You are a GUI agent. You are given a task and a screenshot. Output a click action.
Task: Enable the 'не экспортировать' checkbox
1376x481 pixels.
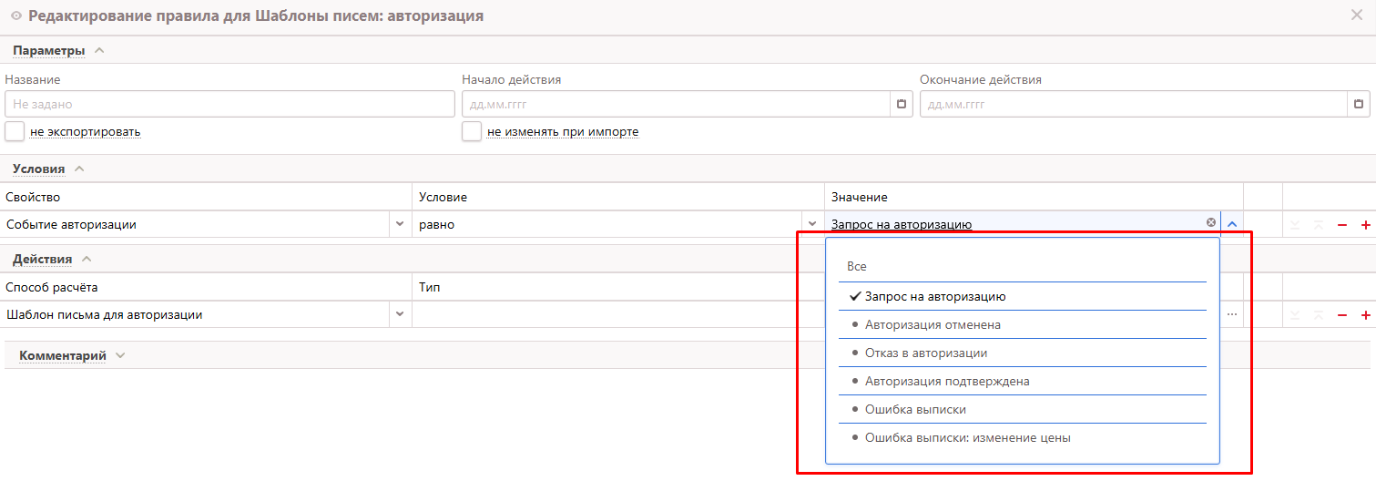click(x=15, y=132)
